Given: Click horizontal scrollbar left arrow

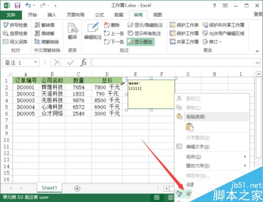Looking at the screenshot, I should (x=167, y=188).
